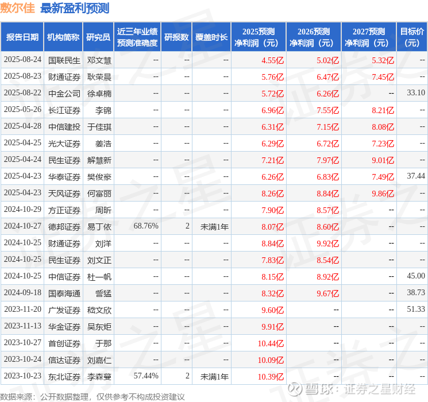Screen dimensions: 428x402
Task: Select the 中信证券 institution cell
Action: click(64, 277)
